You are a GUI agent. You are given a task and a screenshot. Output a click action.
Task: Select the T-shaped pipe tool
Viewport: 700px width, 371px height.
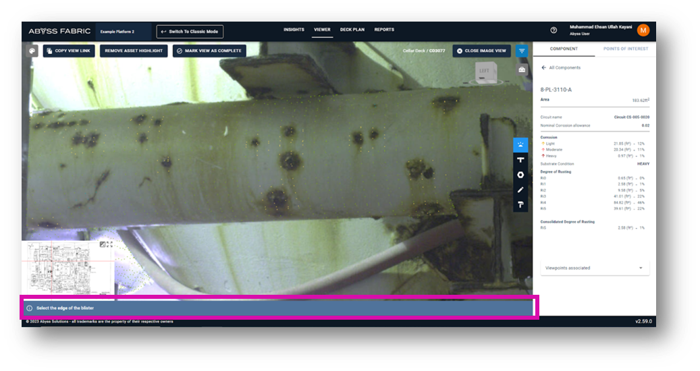(x=520, y=160)
